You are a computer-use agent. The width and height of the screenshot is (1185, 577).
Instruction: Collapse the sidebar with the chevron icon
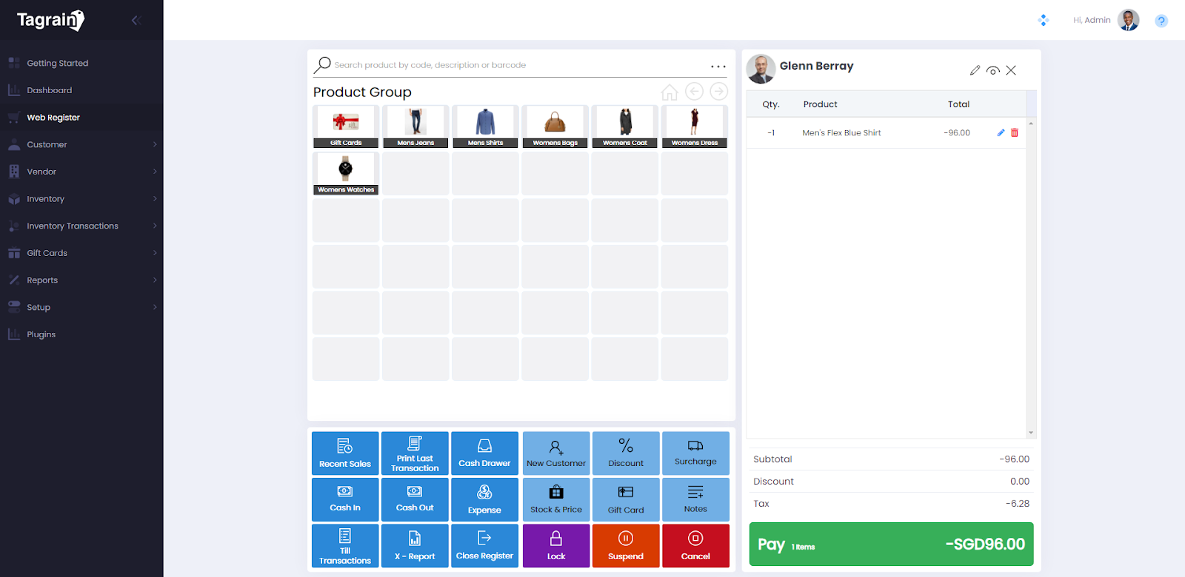[136, 20]
